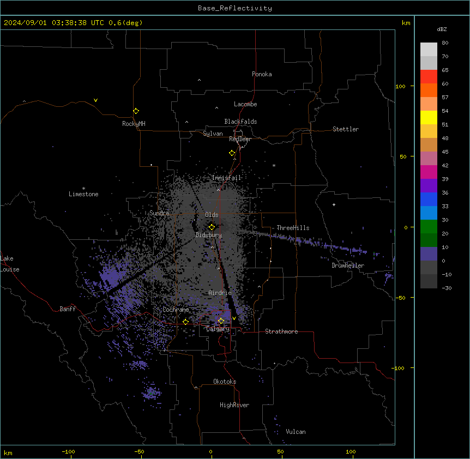The image size is (470, 459).
Task: Select the yellow diamond marker above Calgary label
Action: (x=221, y=321)
